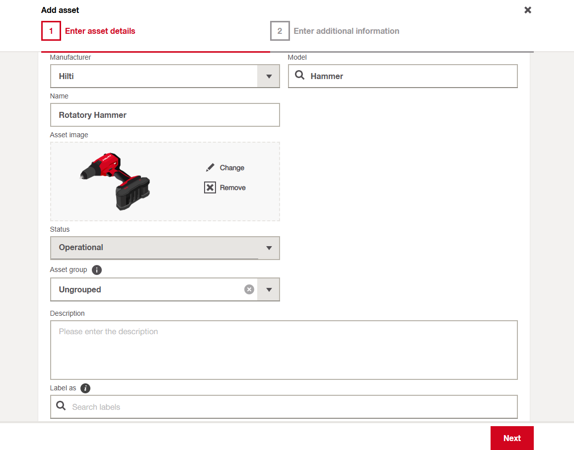Expand the Status dropdown set to Operational
The height and width of the screenshot is (450, 574).
tap(269, 248)
